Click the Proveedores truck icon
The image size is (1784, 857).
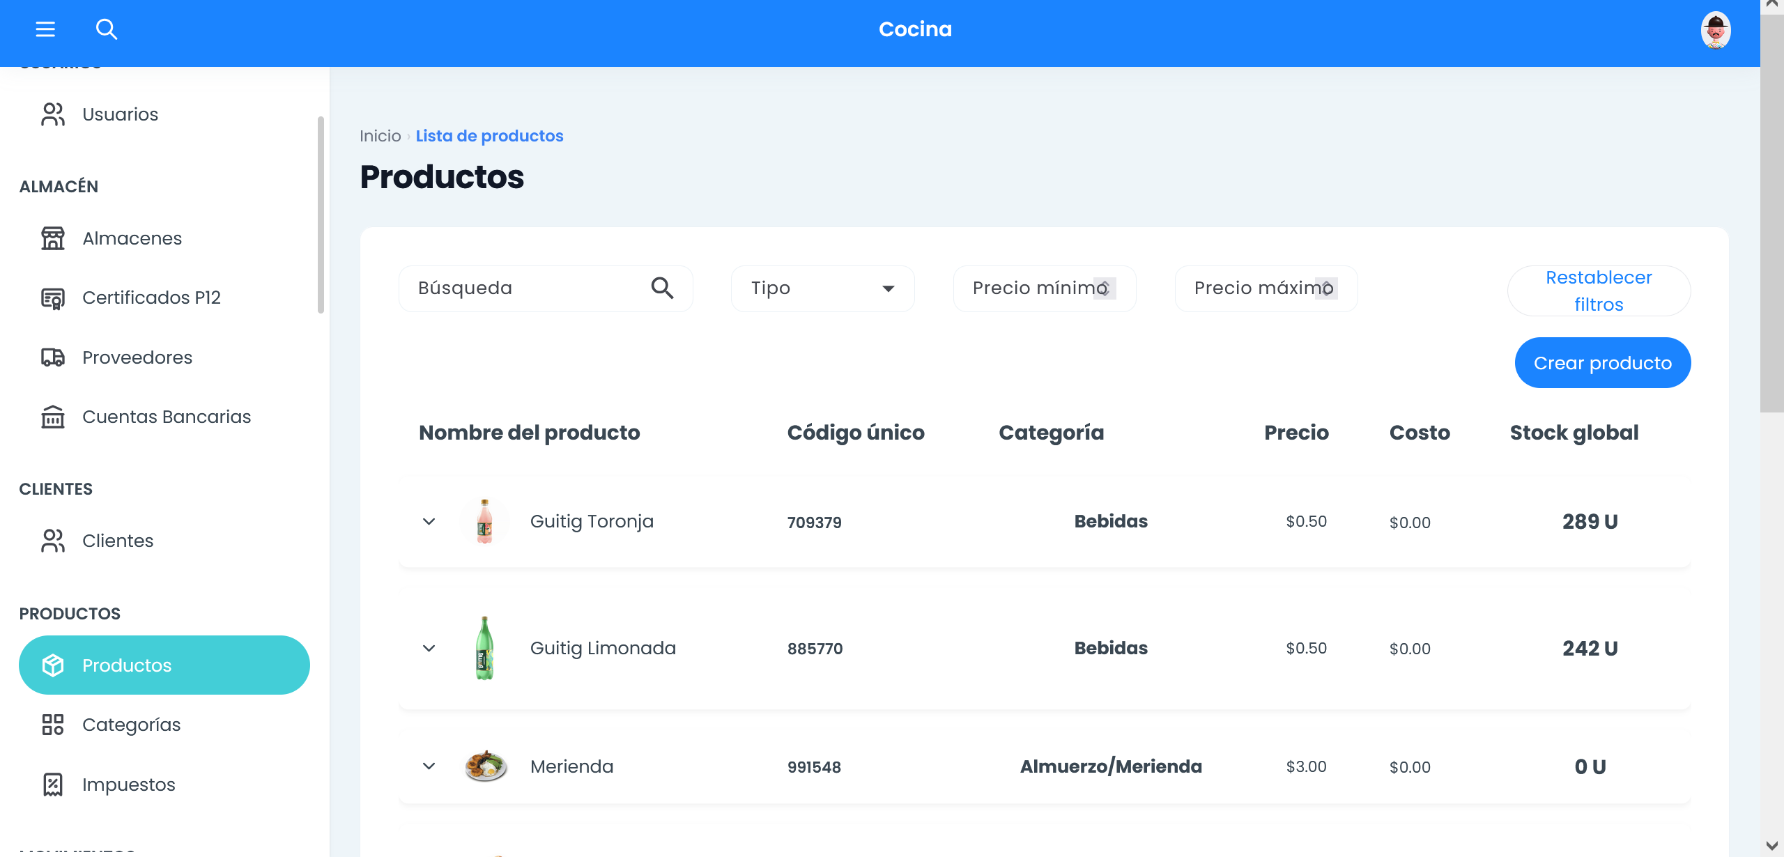click(x=53, y=357)
